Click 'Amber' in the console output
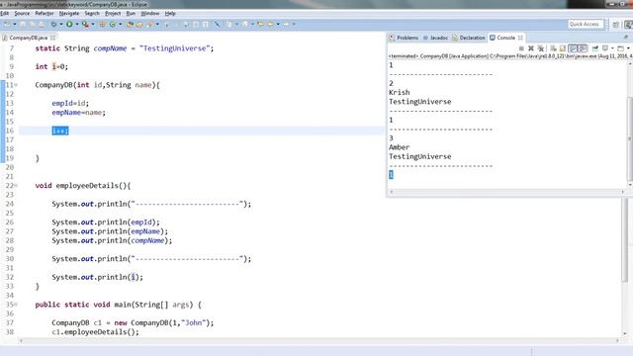The width and height of the screenshot is (633, 356). coord(400,147)
